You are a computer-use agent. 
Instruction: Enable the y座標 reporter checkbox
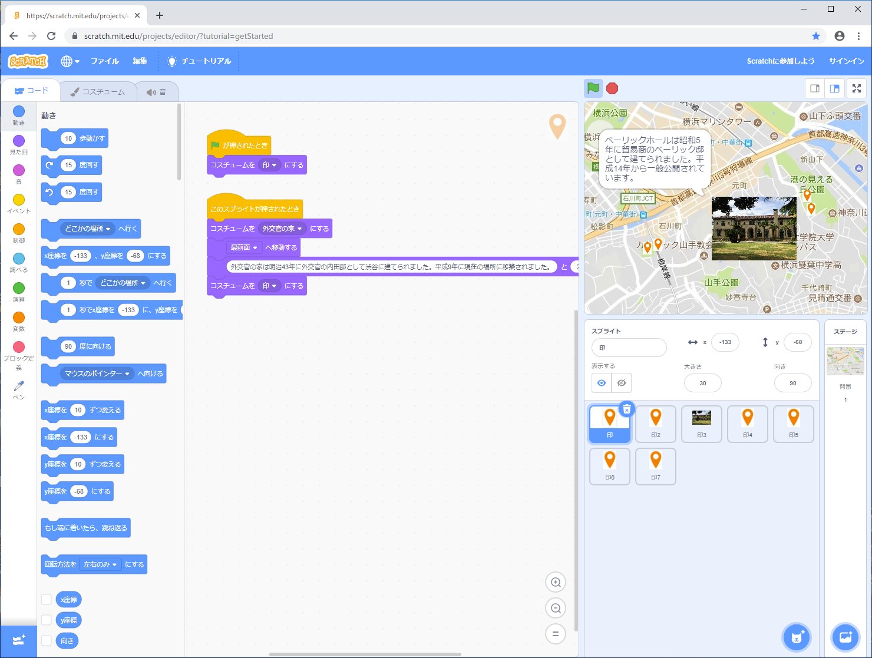(47, 620)
